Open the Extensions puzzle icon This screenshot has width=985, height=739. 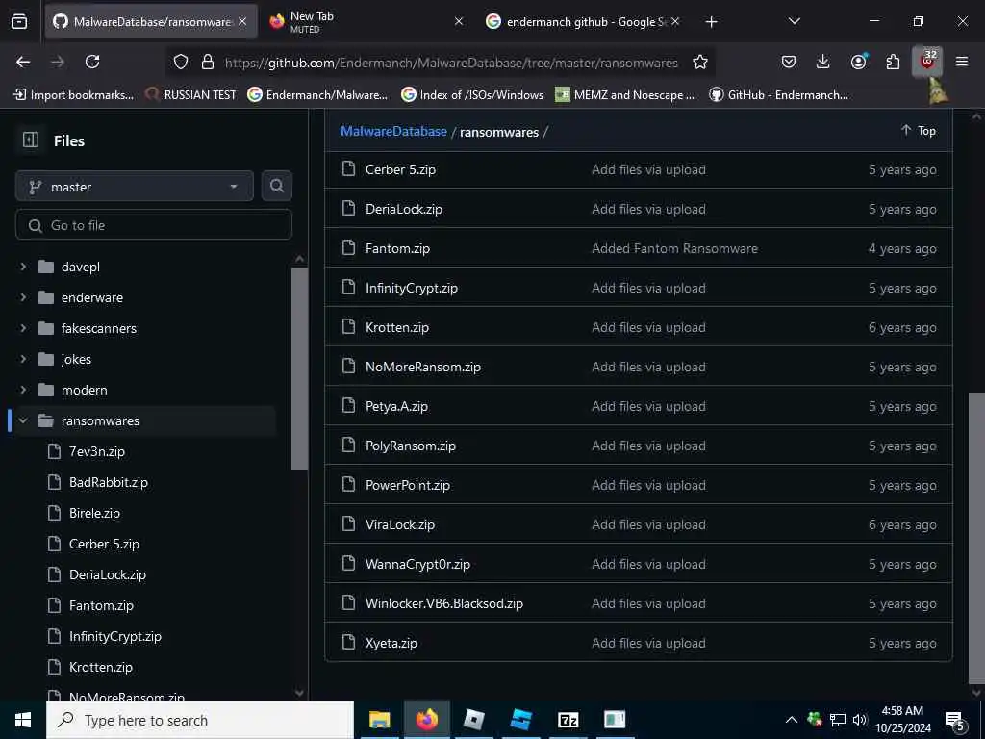coord(893,62)
